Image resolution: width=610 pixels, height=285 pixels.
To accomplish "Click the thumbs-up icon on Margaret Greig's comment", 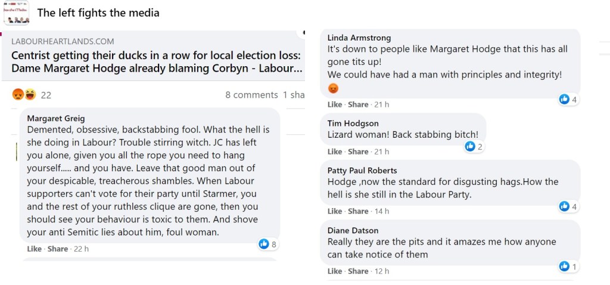I will pos(264,243).
